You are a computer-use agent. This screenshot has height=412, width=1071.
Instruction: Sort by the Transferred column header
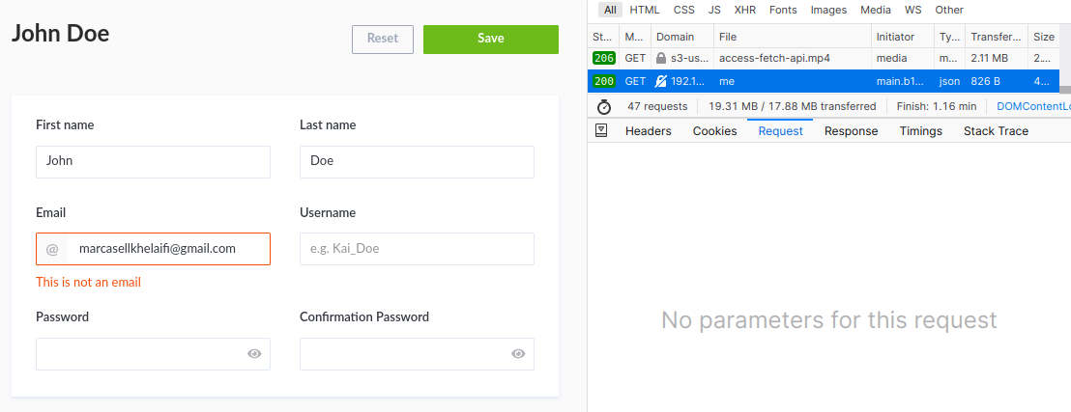(x=997, y=37)
